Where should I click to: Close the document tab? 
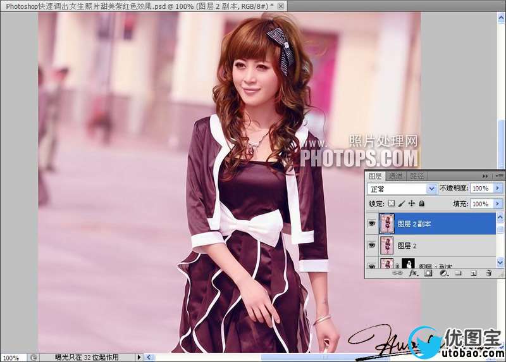[x=281, y=6]
